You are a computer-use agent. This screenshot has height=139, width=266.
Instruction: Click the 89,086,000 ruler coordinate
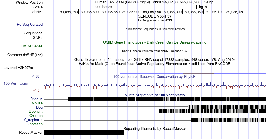coord(173,12)
